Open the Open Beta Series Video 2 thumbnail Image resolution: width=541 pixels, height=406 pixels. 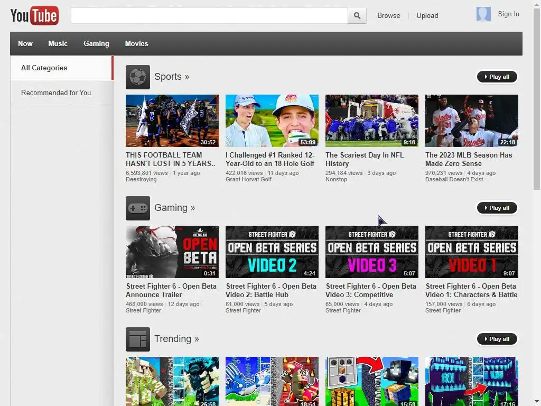[272, 252]
